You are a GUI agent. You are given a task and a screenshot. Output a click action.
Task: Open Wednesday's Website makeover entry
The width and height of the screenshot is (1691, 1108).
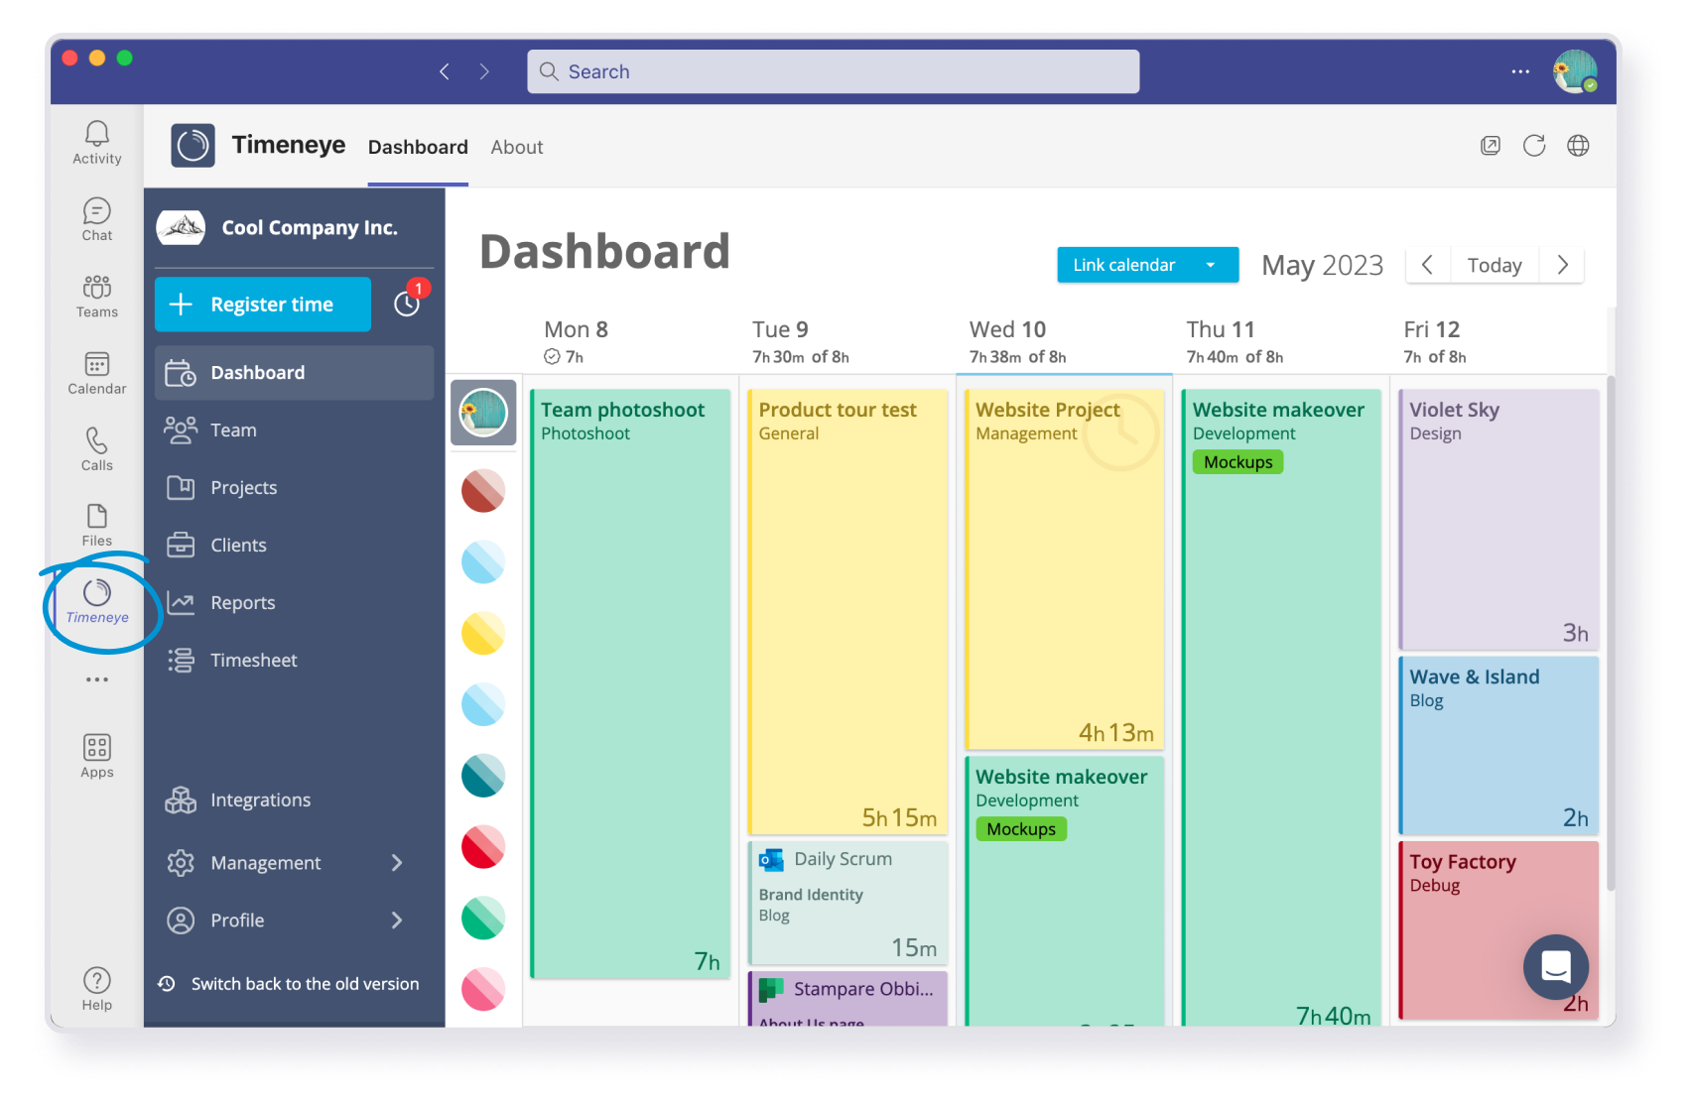point(1065,891)
